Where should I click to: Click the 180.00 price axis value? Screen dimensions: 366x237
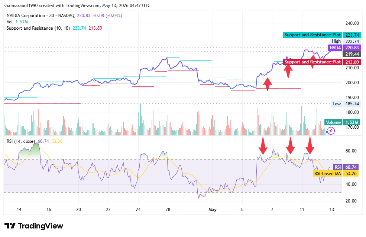tap(352, 112)
